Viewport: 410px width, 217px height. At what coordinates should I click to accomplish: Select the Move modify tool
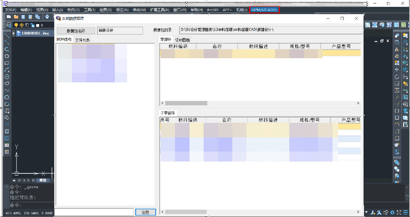tap(397, 70)
